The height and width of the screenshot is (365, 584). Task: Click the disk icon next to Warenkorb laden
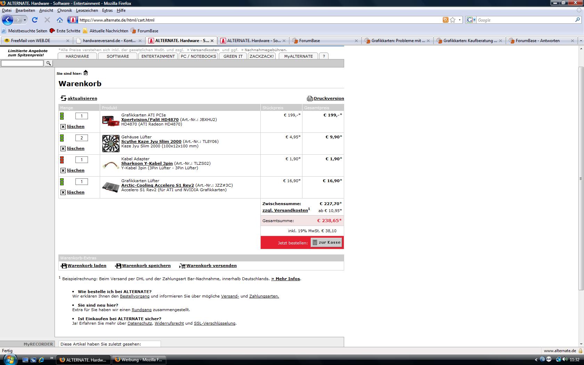64,266
